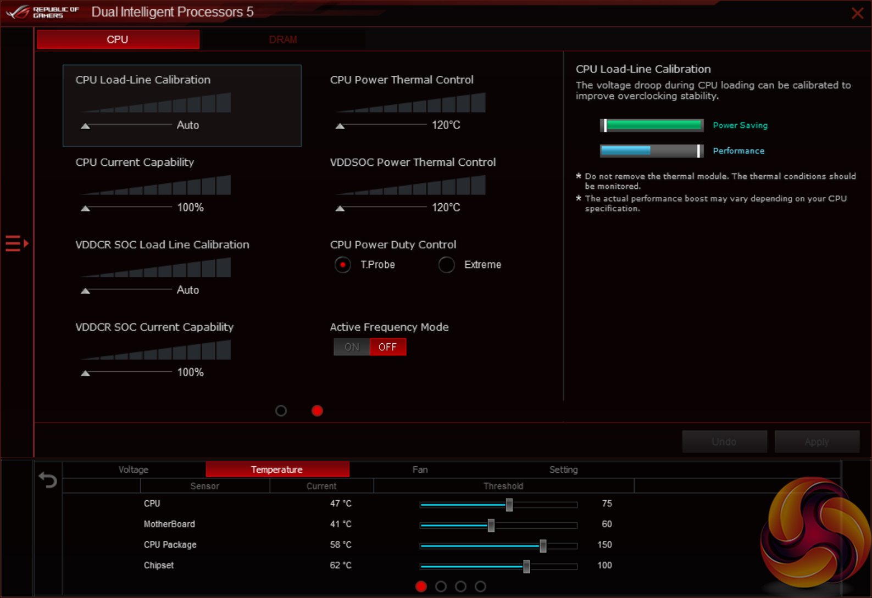Click CPU temperature threshold slider handle
The width and height of the screenshot is (872, 598).
[x=509, y=505]
